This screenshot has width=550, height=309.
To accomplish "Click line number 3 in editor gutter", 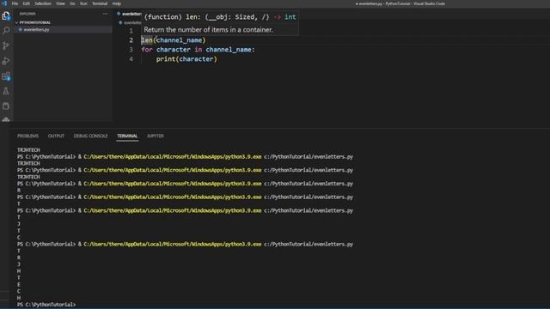I will pos(131,50).
